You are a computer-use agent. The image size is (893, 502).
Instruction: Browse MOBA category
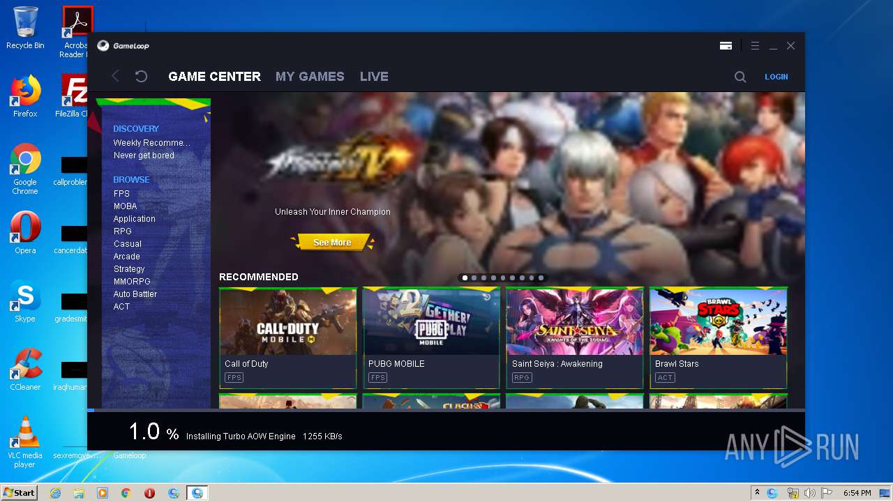click(x=125, y=206)
